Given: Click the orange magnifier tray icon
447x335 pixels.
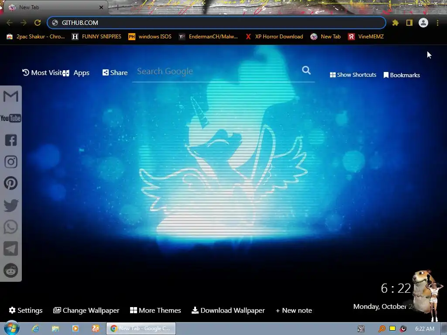Looking at the screenshot, I should 382,329.
